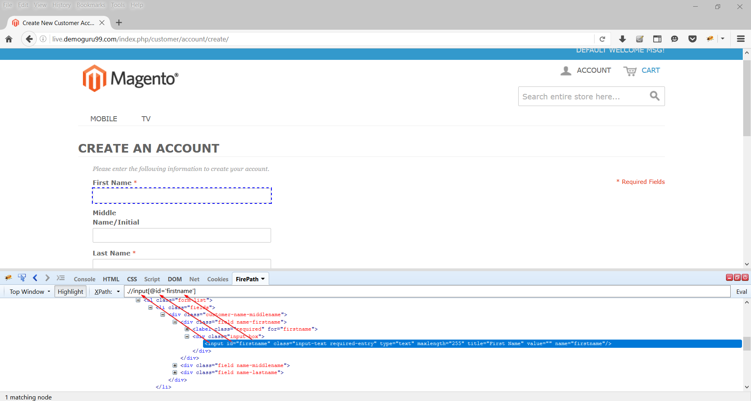Toggle Firebug from the browser toolbar bug icon
This screenshot has width=751, height=401.
tap(710, 39)
